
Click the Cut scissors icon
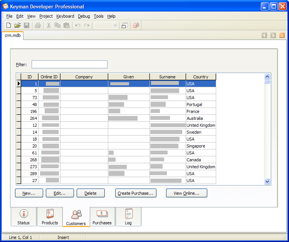pos(49,25)
